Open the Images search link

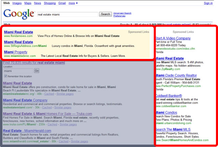(17, 3)
